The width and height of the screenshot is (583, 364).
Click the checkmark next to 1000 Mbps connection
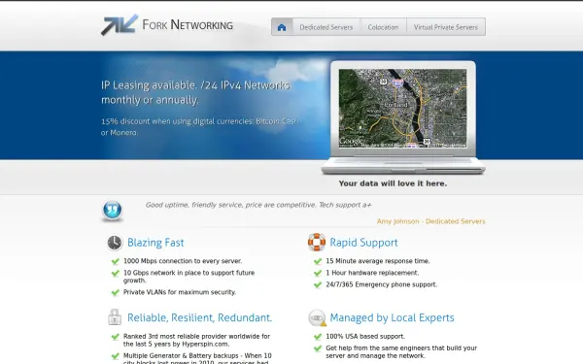coord(116,261)
